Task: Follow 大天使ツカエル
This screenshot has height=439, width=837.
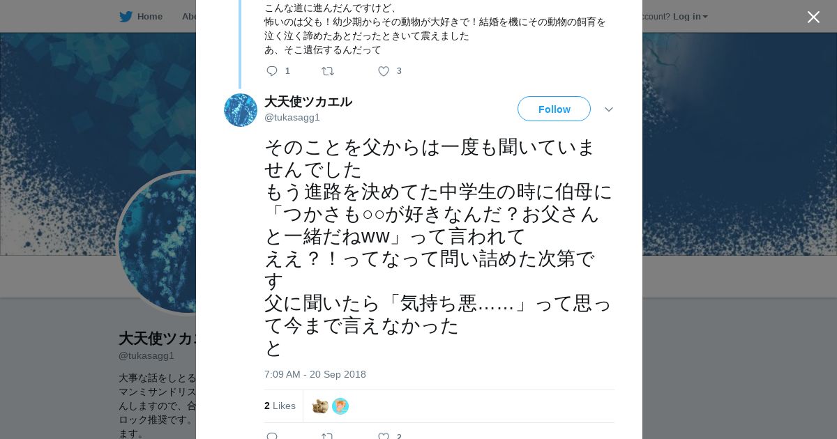Action: [554, 109]
